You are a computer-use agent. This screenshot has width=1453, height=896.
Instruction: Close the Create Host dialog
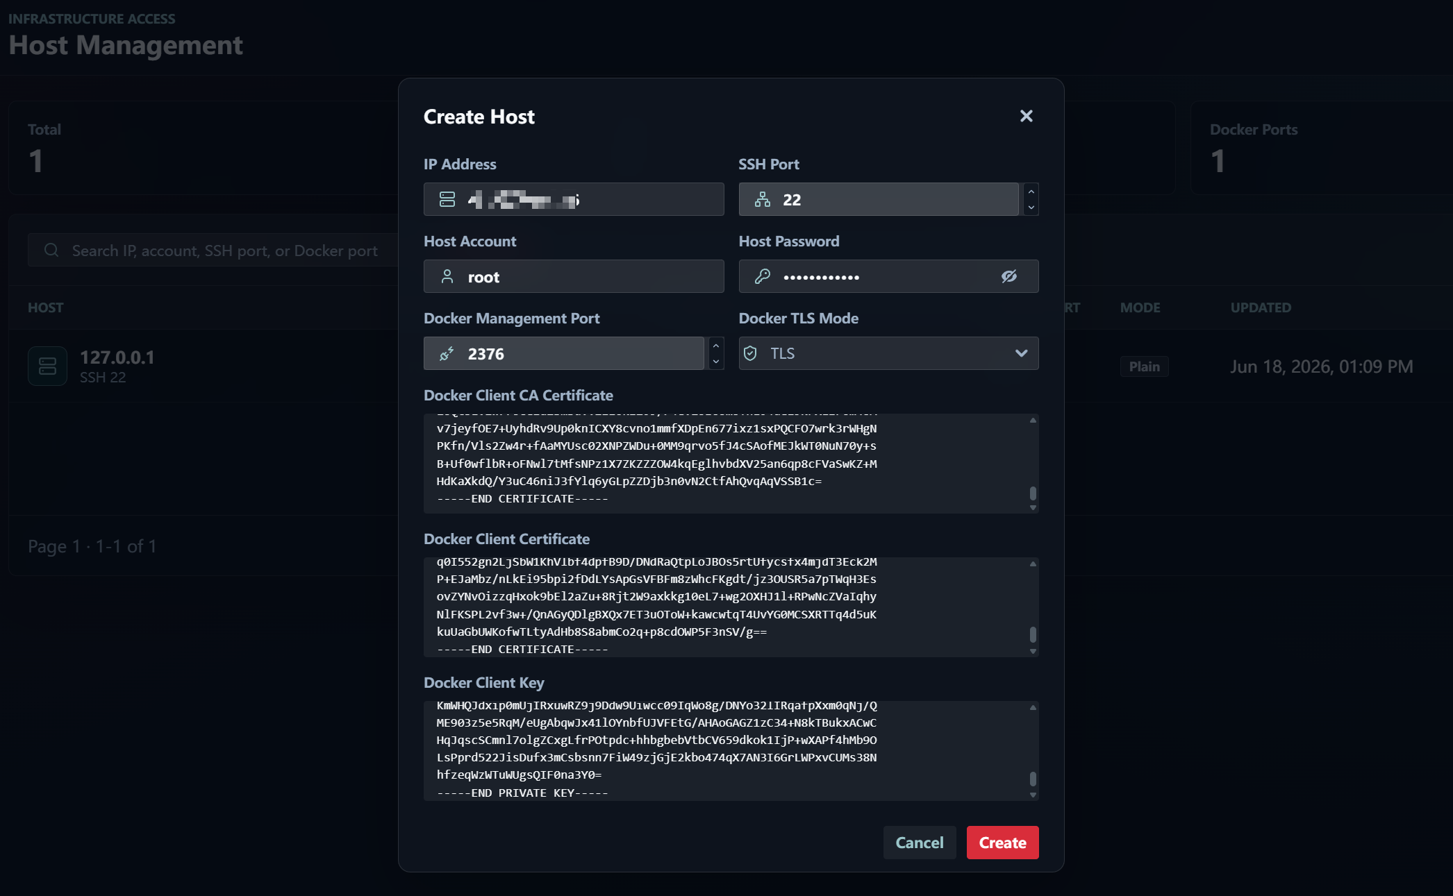1026,116
